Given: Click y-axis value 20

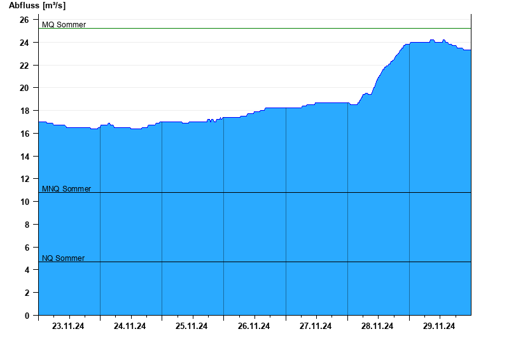Looking at the screenshot, I should (x=24, y=88).
